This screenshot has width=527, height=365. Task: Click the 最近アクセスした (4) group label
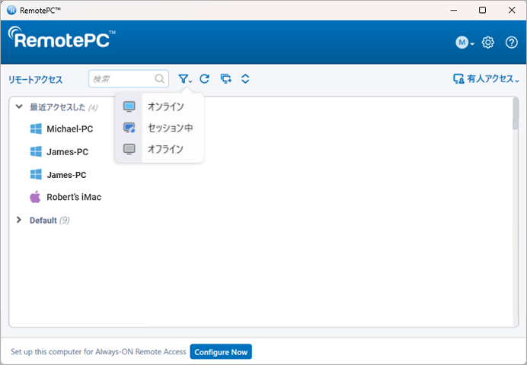pyautogui.click(x=63, y=107)
